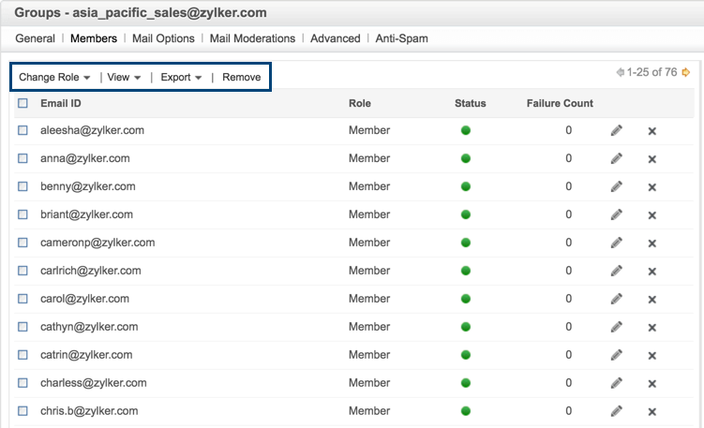The height and width of the screenshot is (428, 704).
Task: Select all members using the header checkbox
Action: click(x=23, y=103)
